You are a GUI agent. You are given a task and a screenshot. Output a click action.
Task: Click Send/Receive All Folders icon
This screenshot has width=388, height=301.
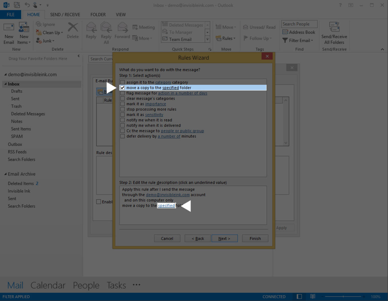pos(334,27)
